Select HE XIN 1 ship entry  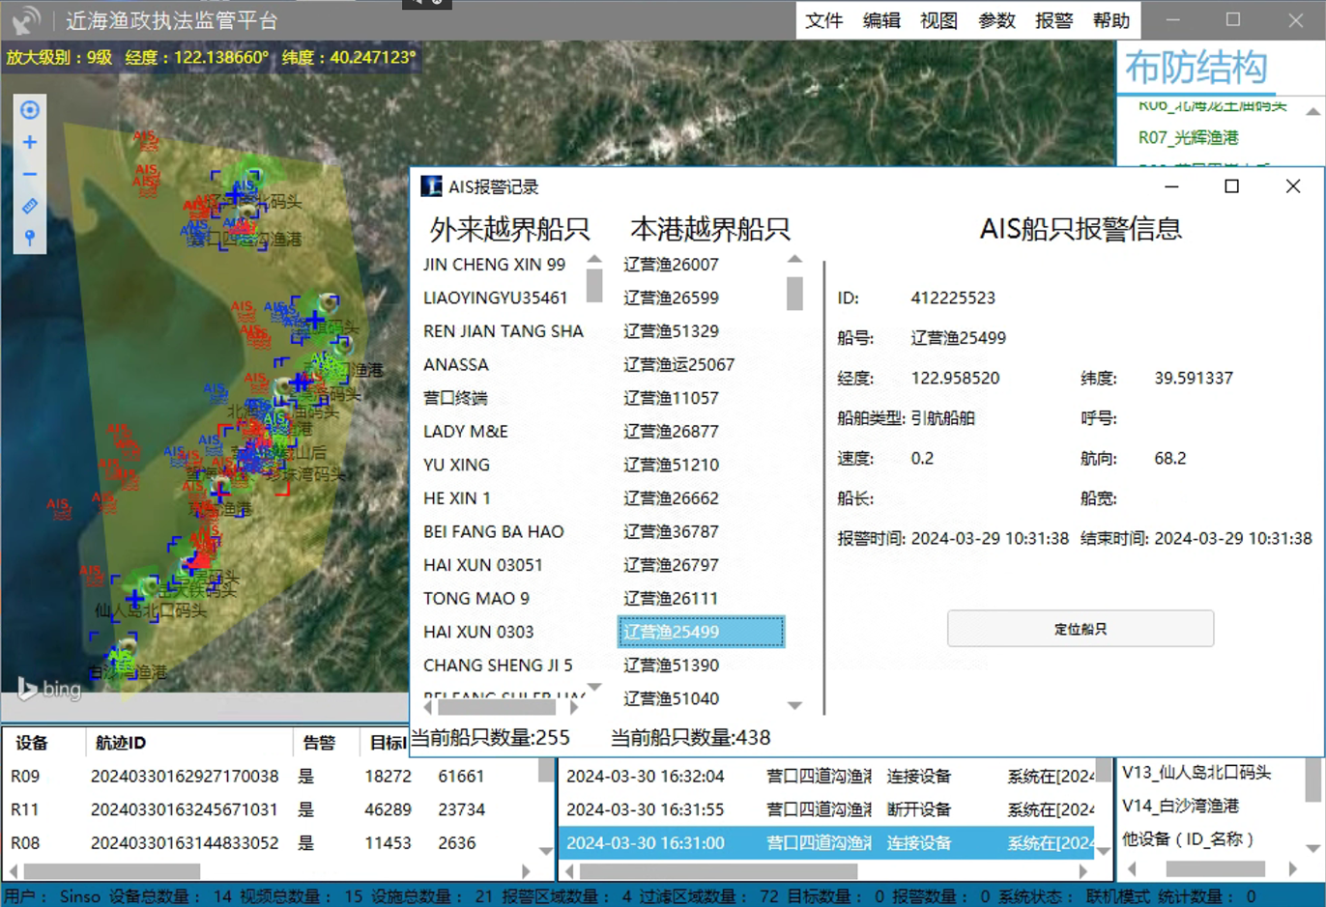457,498
